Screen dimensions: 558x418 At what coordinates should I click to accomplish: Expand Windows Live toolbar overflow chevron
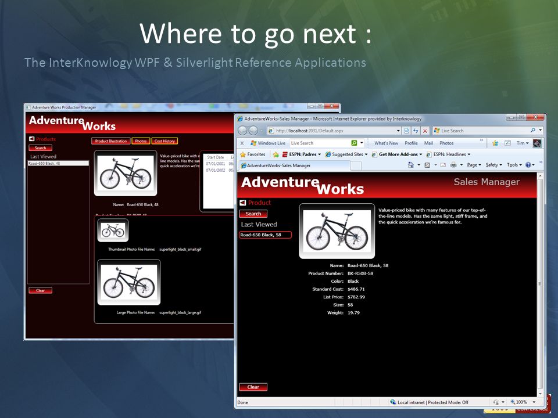(481, 140)
